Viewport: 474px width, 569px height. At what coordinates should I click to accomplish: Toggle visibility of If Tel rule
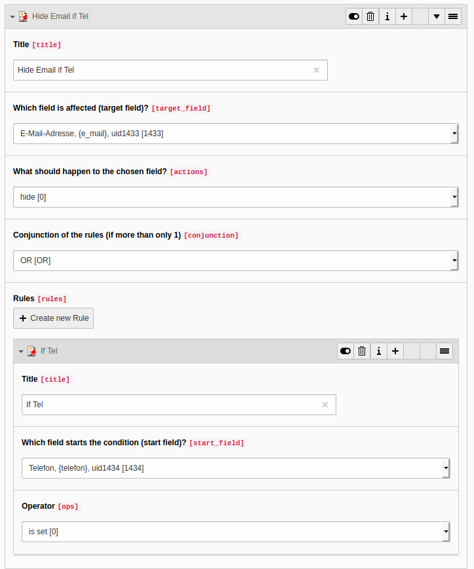coord(346,351)
